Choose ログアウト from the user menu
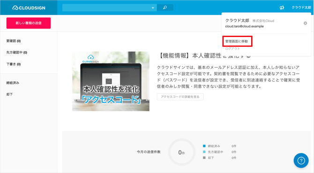Screen dimensions: 314x173 (232, 49)
